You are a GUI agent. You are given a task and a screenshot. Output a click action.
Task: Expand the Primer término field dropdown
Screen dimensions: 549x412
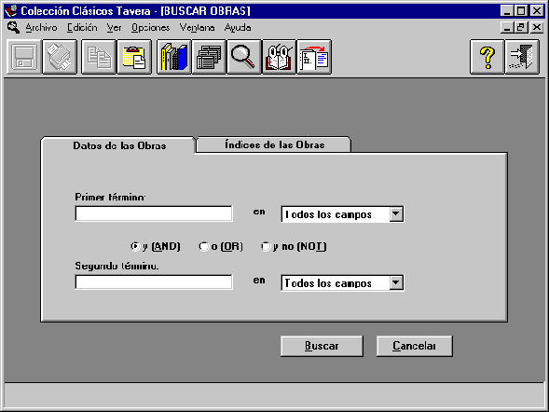[396, 213]
